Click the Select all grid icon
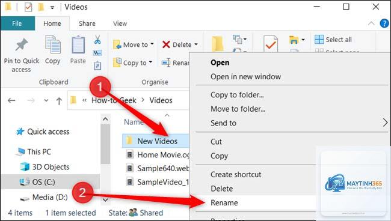This screenshot has height=221, width=391. click(x=319, y=39)
